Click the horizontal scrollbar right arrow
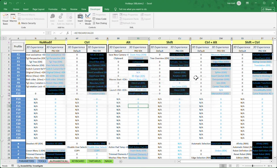 tap(271, 161)
